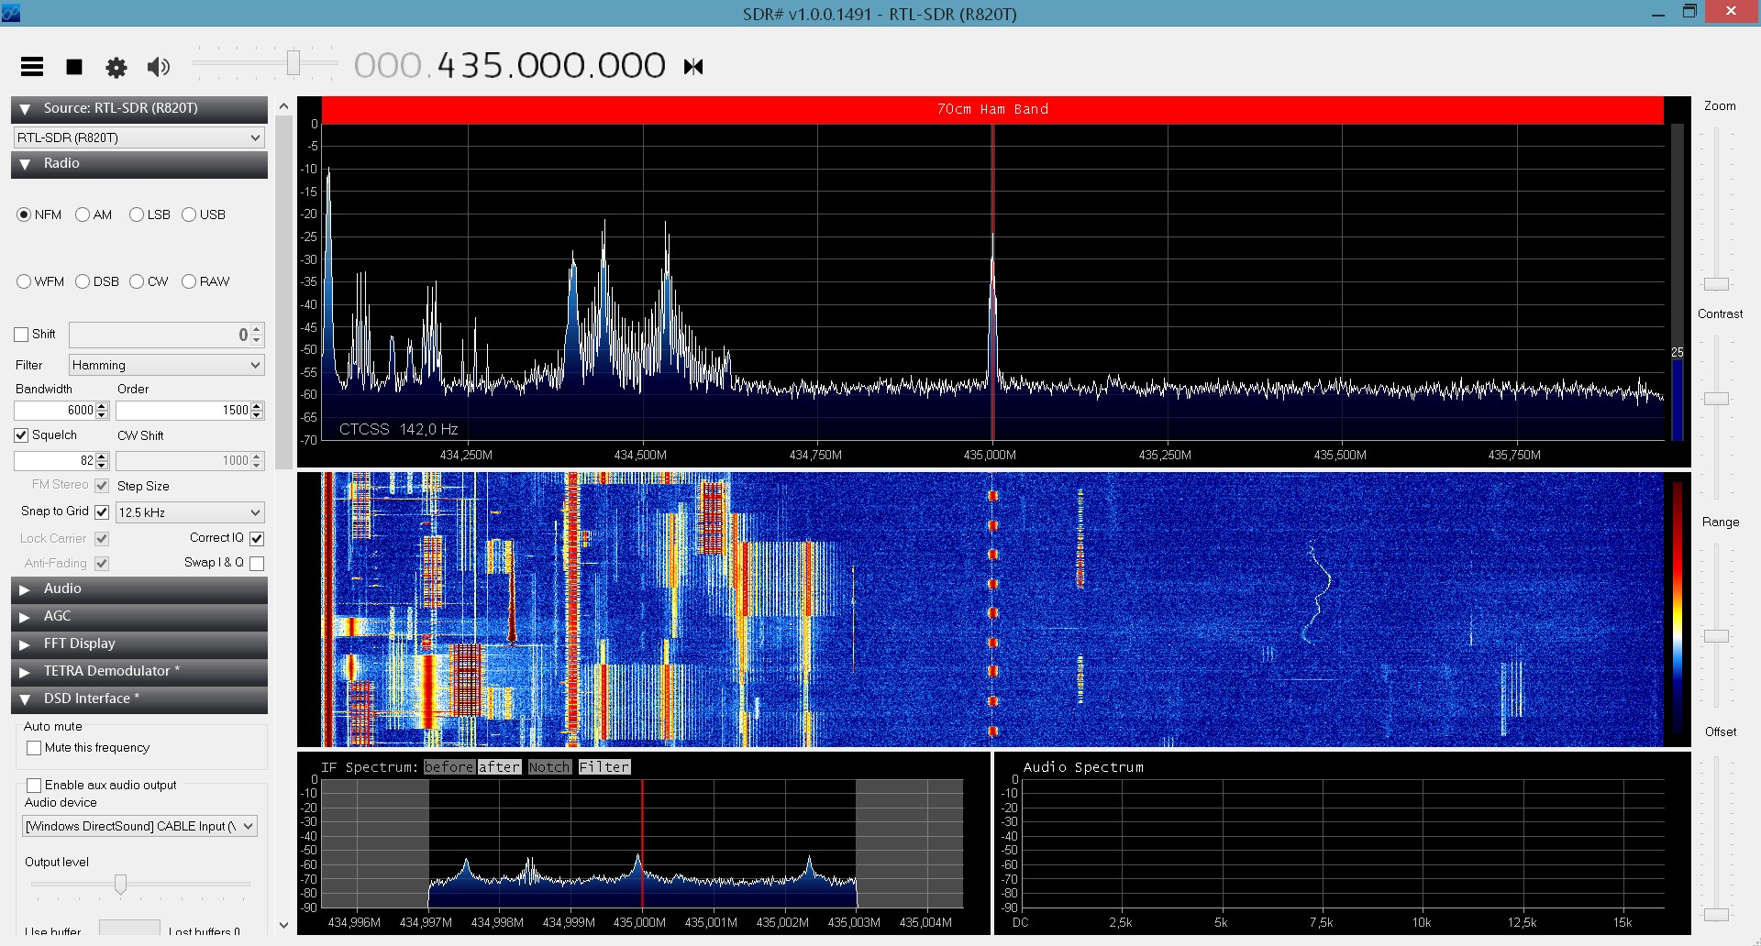
Task: Mute audio with the speaker icon
Action: tap(159, 67)
